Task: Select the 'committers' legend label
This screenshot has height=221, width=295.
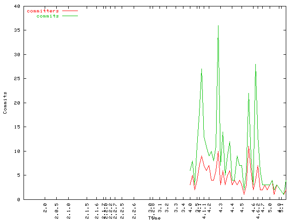Action: 43,11
